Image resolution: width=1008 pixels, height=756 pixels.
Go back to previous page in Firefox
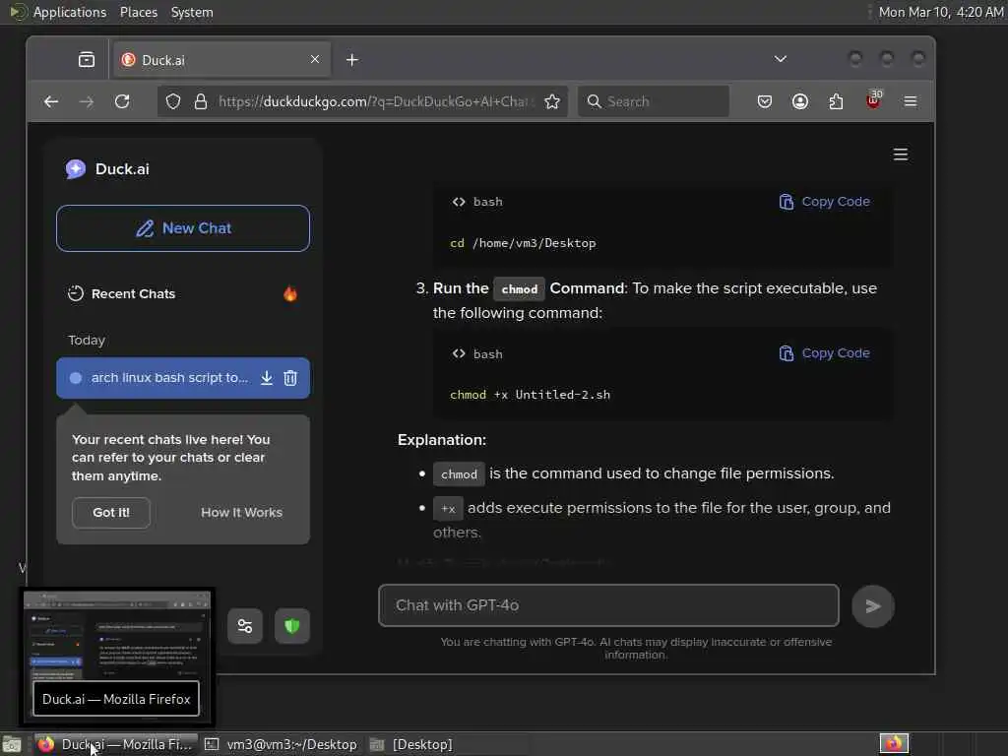[x=51, y=101]
